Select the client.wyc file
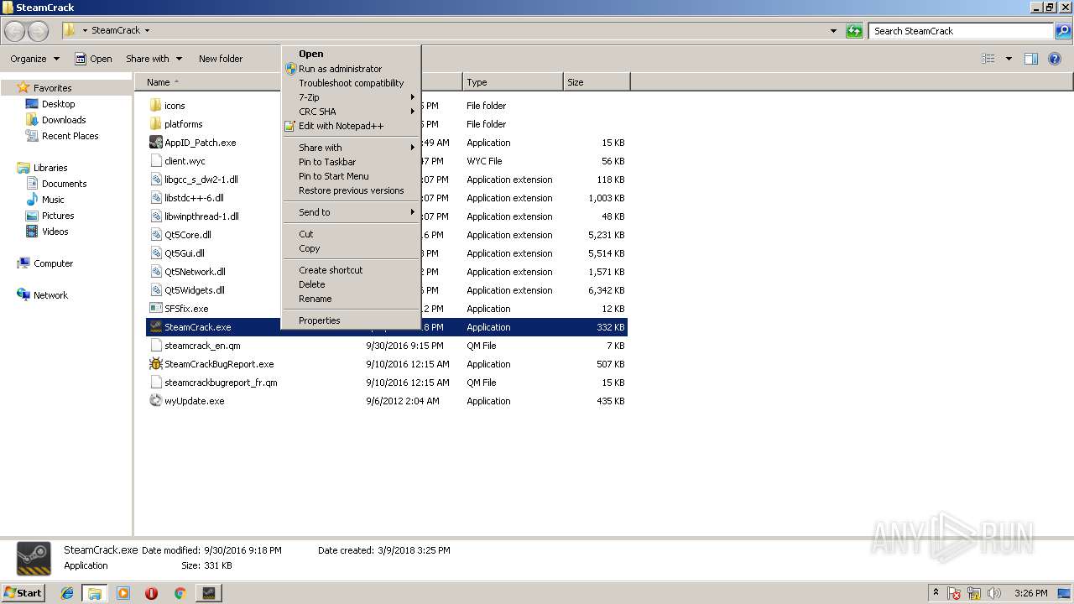Screen dimensions: 1074x604 coord(185,161)
